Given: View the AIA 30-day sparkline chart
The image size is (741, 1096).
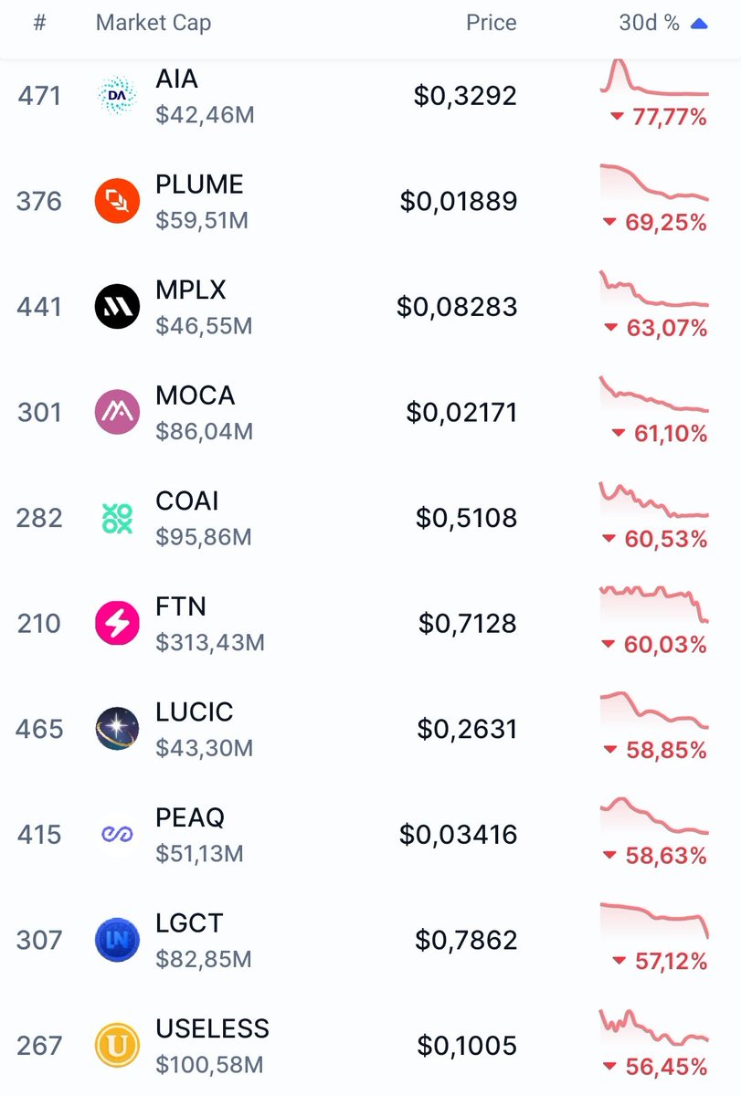Looking at the screenshot, I should click(654, 79).
